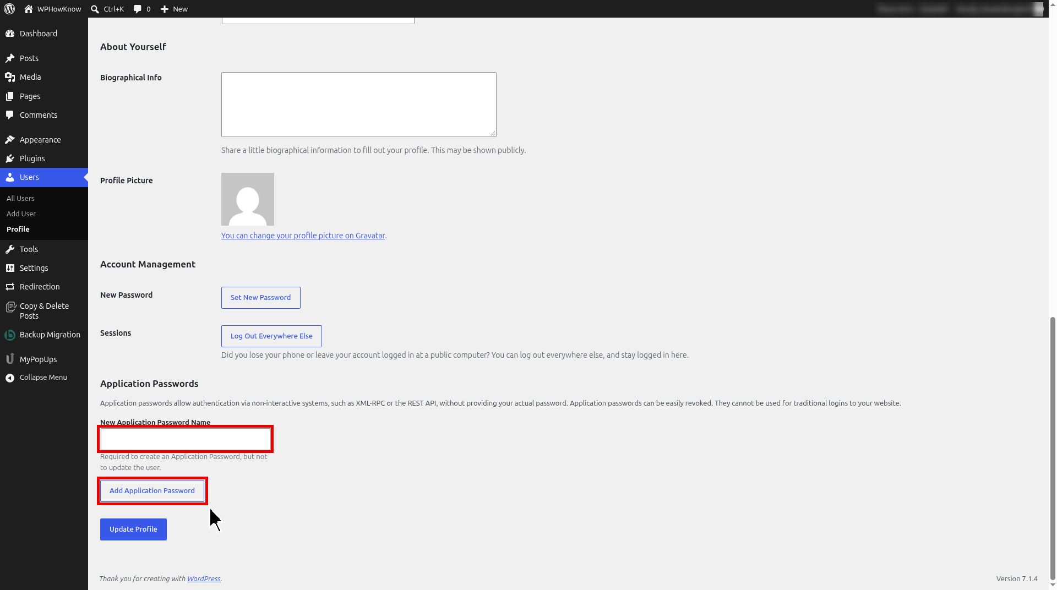Focus the Biographical Info text area

click(359, 105)
